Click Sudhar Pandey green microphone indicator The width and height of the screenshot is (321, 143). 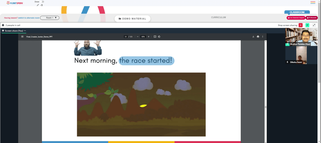pyautogui.click(x=287, y=44)
